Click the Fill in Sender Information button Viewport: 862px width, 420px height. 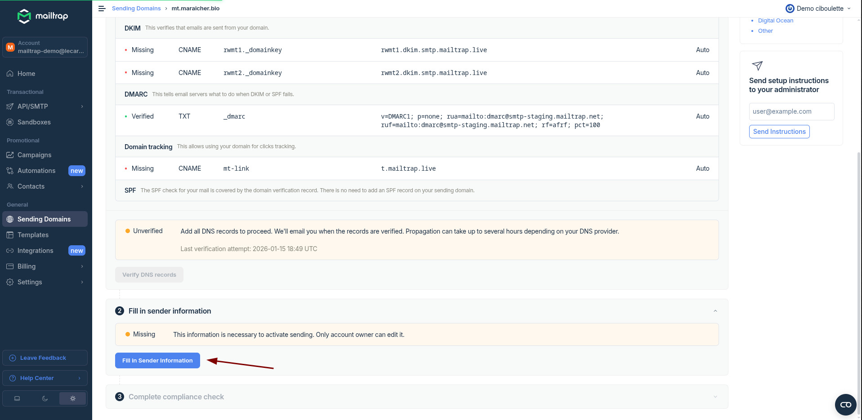point(157,361)
